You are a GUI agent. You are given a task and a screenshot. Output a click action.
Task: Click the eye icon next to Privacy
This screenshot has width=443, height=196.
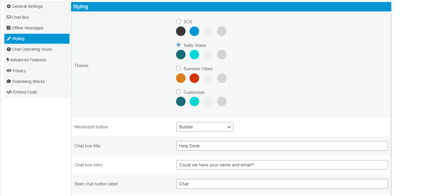9,71
